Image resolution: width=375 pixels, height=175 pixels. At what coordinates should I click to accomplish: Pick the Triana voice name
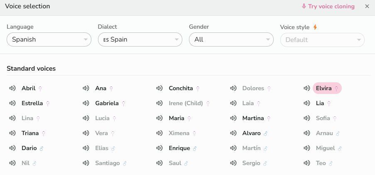click(x=30, y=133)
